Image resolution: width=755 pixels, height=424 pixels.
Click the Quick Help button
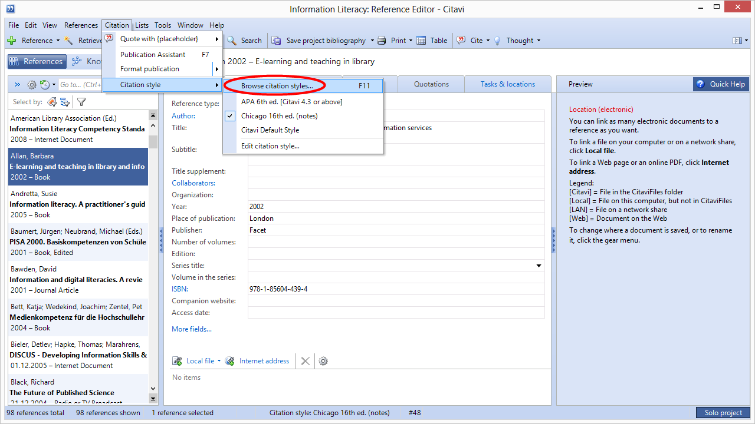click(721, 84)
